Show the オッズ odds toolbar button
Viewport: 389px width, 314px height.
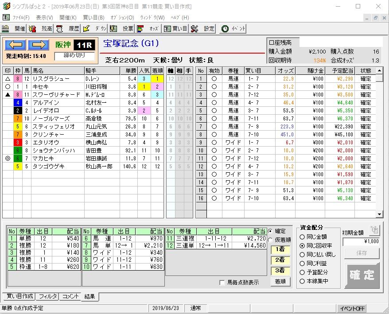[x=148, y=29]
